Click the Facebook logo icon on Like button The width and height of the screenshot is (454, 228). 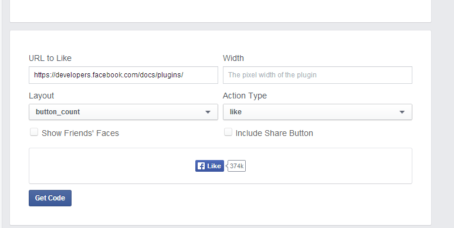201,166
